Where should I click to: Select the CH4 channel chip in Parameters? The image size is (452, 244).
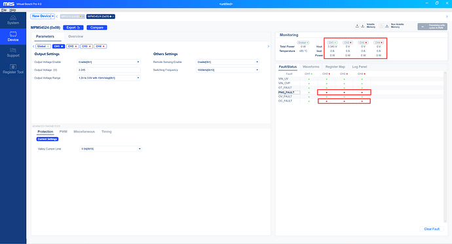pyautogui.click(x=100, y=46)
